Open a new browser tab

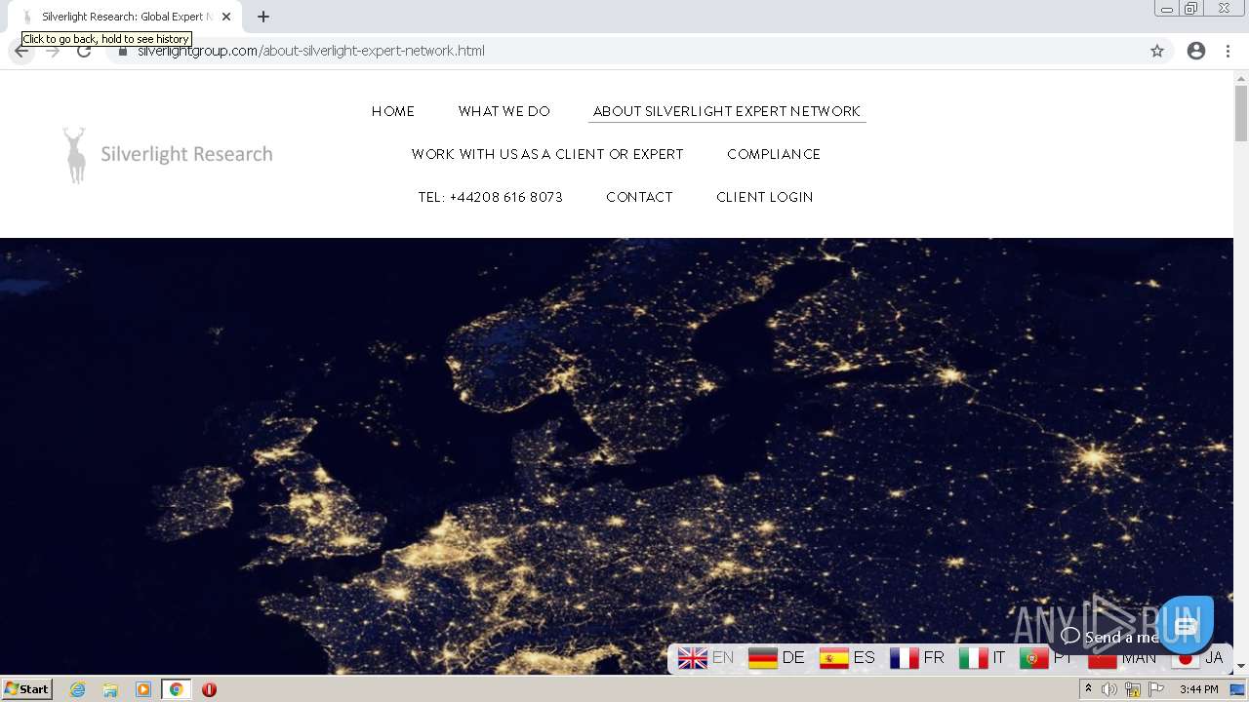click(x=263, y=17)
